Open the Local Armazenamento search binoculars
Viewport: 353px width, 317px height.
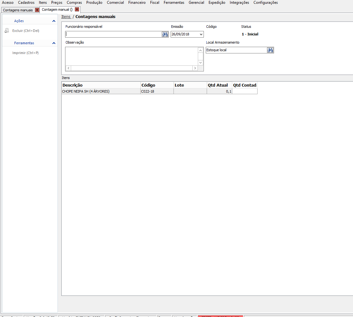270,50
